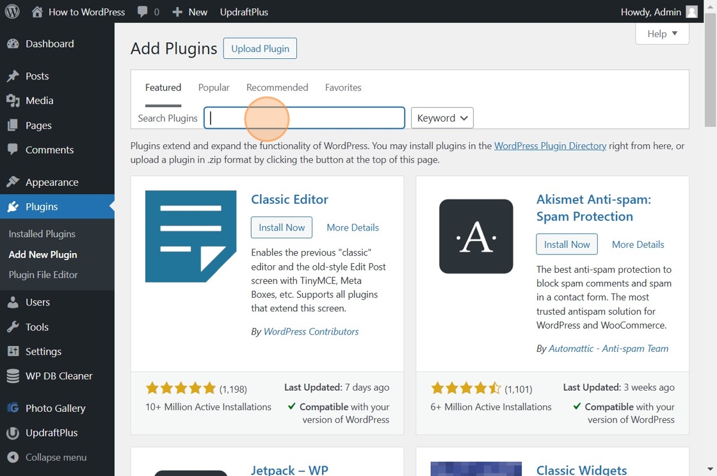Switch to the Favorites tab
The width and height of the screenshot is (717, 476).
pyautogui.click(x=343, y=87)
